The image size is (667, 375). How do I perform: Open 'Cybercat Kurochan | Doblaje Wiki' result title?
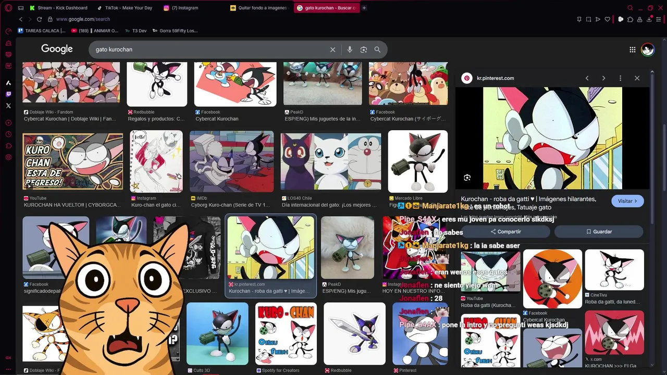point(70,119)
